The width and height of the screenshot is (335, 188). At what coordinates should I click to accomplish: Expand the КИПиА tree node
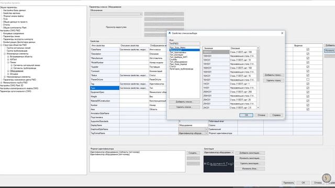coord(8,60)
